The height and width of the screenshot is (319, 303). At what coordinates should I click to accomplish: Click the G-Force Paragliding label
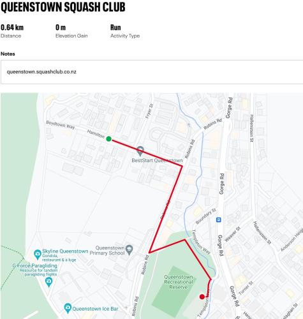click(35, 265)
